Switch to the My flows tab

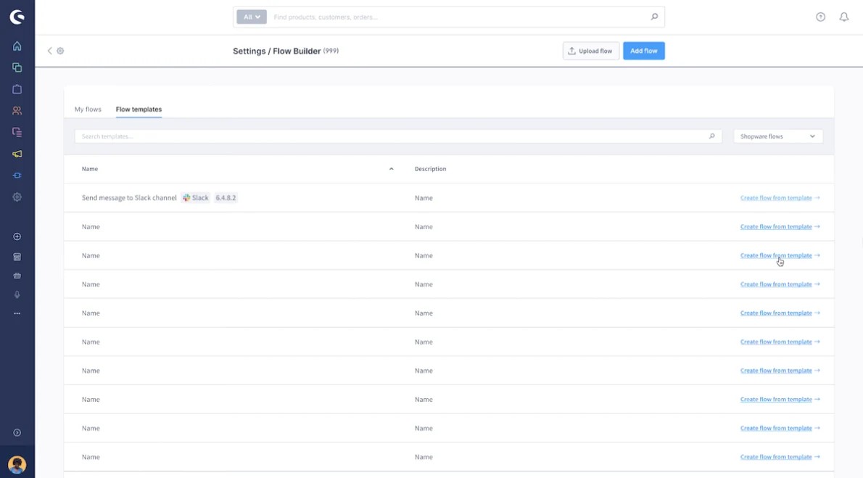[x=87, y=109]
